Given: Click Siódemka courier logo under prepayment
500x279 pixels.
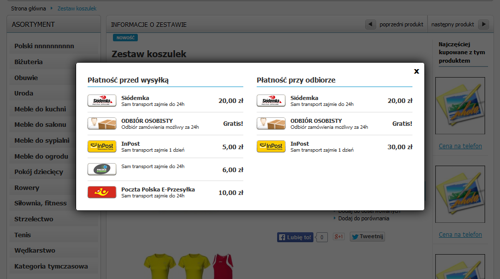Looking at the screenshot, I should click(x=102, y=100).
